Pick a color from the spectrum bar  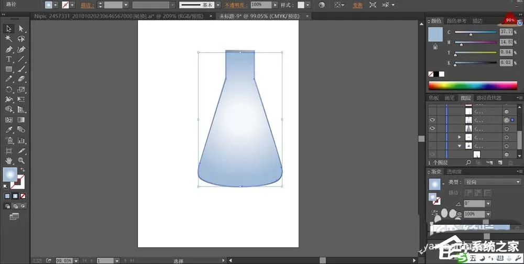click(x=473, y=85)
